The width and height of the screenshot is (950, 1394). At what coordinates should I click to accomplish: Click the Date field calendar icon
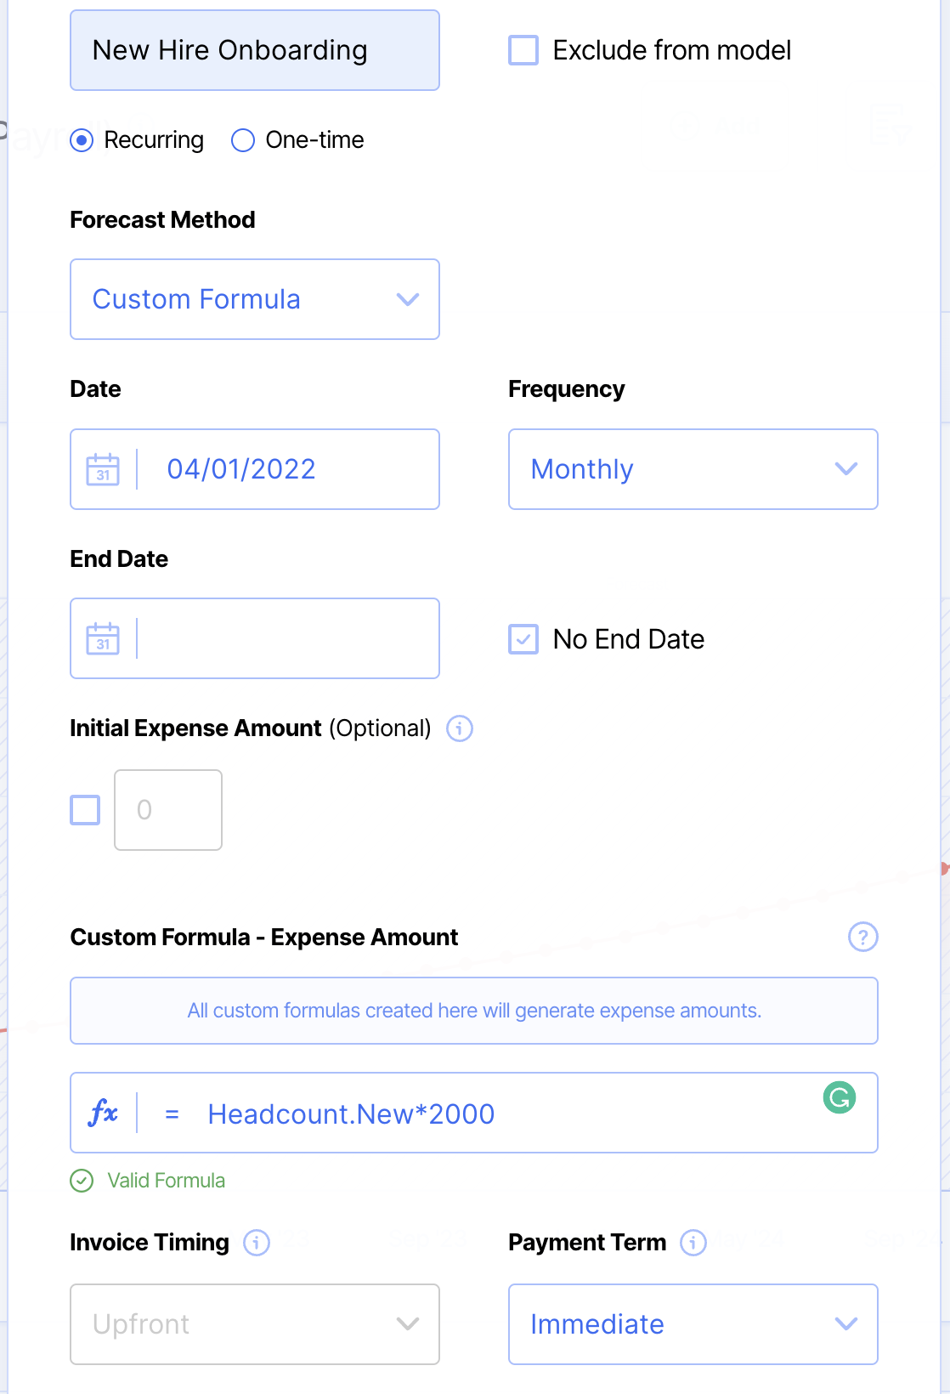click(x=103, y=469)
